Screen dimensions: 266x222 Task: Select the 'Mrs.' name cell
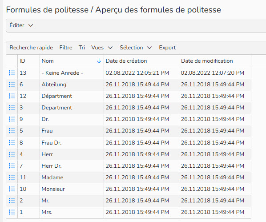point(72,212)
